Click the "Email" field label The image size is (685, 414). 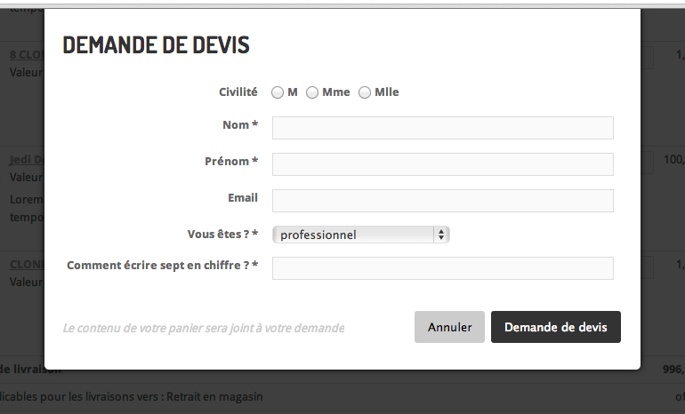pyautogui.click(x=242, y=197)
